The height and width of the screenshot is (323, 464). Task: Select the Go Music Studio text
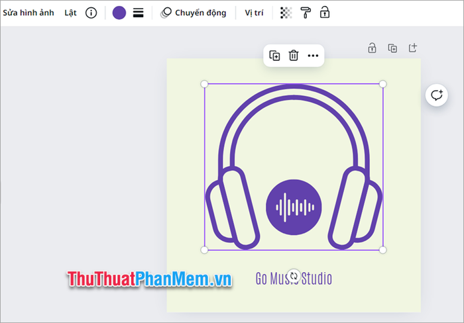[x=318, y=279]
